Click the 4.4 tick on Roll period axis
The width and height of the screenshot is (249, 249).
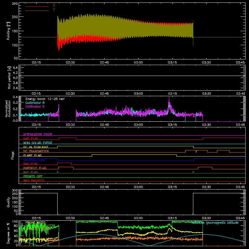(x=15, y=68)
